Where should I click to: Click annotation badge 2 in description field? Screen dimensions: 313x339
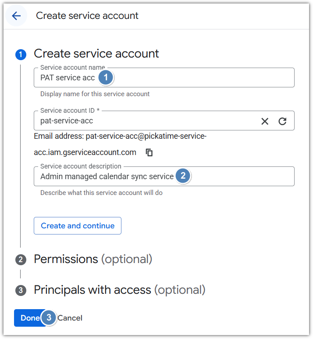tap(183, 176)
